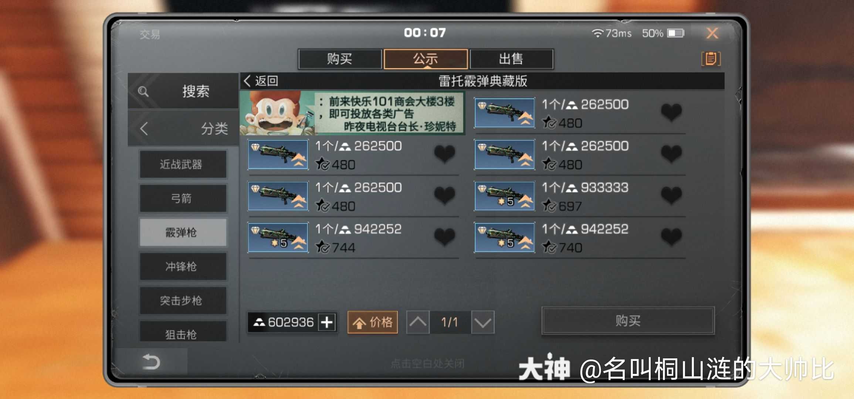
Task: Click the clipboard records icon at top right
Action: [711, 59]
